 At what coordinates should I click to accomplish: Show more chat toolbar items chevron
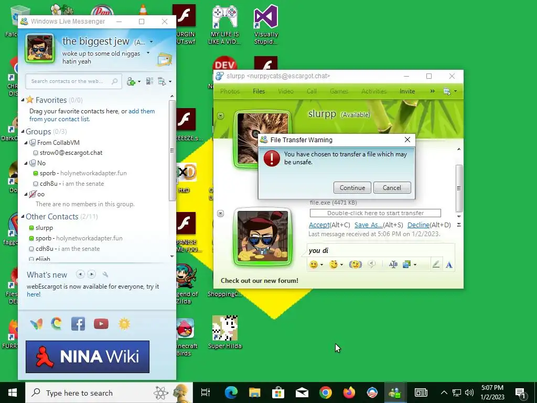pos(432,91)
